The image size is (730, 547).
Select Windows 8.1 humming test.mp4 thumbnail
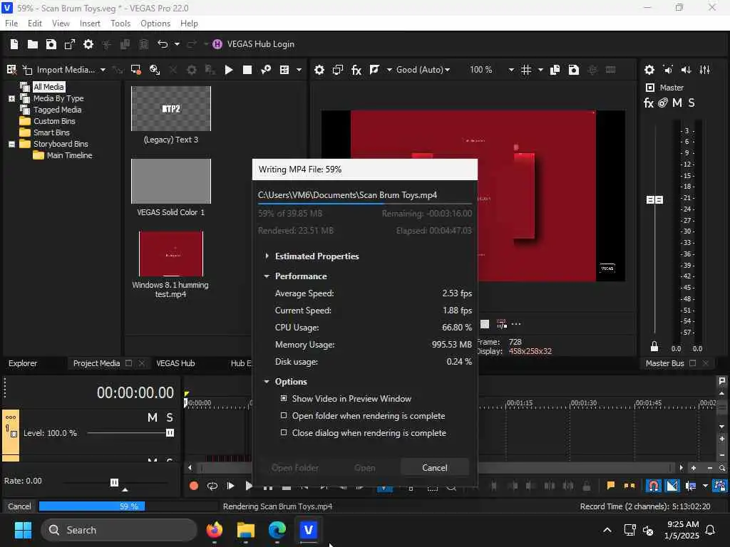pyautogui.click(x=171, y=254)
